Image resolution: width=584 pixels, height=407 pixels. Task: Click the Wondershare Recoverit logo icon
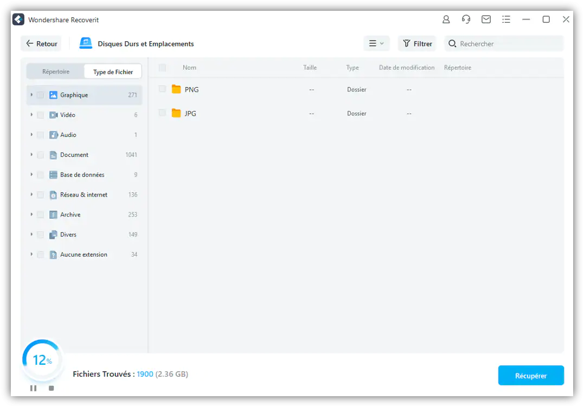(x=18, y=19)
